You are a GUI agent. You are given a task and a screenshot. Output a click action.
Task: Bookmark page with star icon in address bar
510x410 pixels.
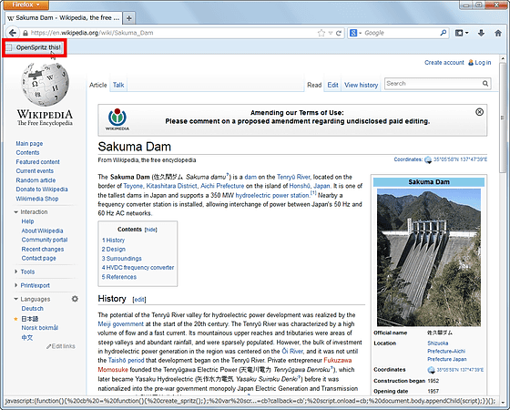click(x=321, y=33)
